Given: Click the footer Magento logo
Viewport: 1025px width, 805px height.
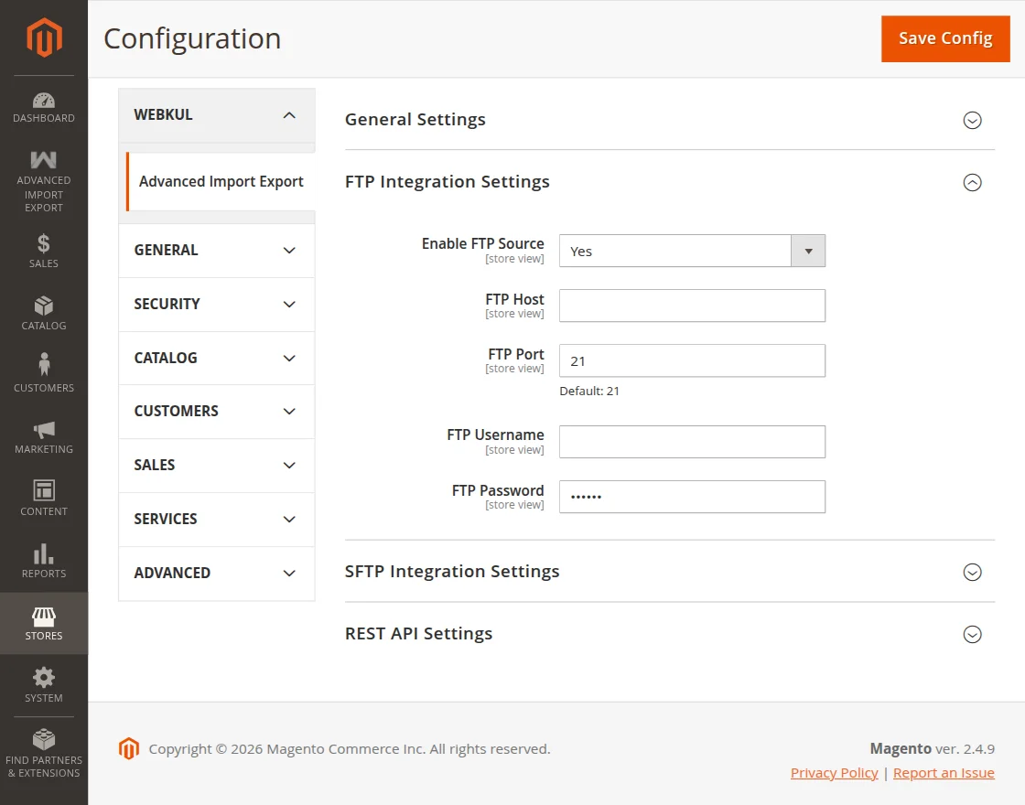Looking at the screenshot, I should coord(129,749).
